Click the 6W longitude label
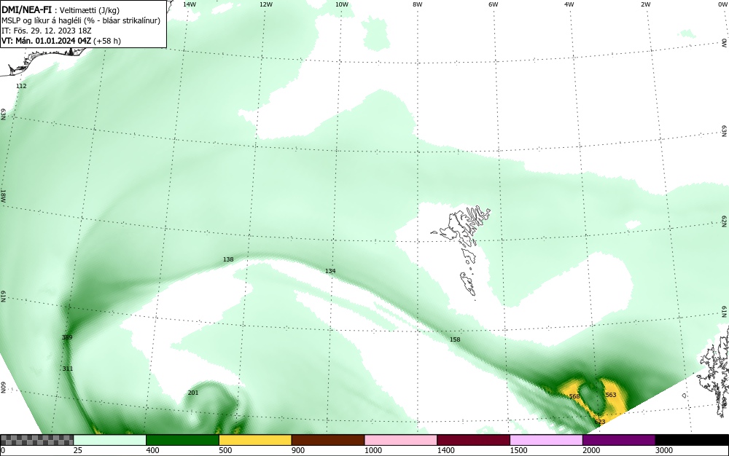 coord(493,4)
